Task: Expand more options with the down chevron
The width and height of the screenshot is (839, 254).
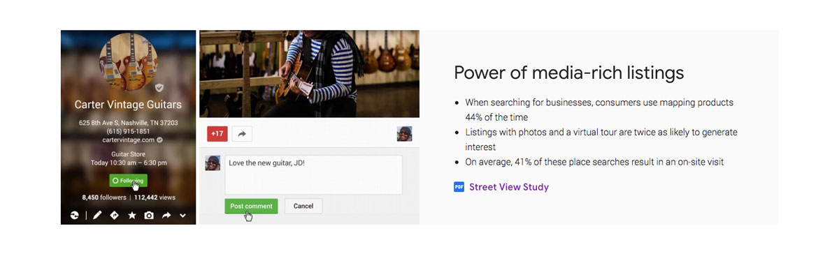Action: tap(182, 216)
